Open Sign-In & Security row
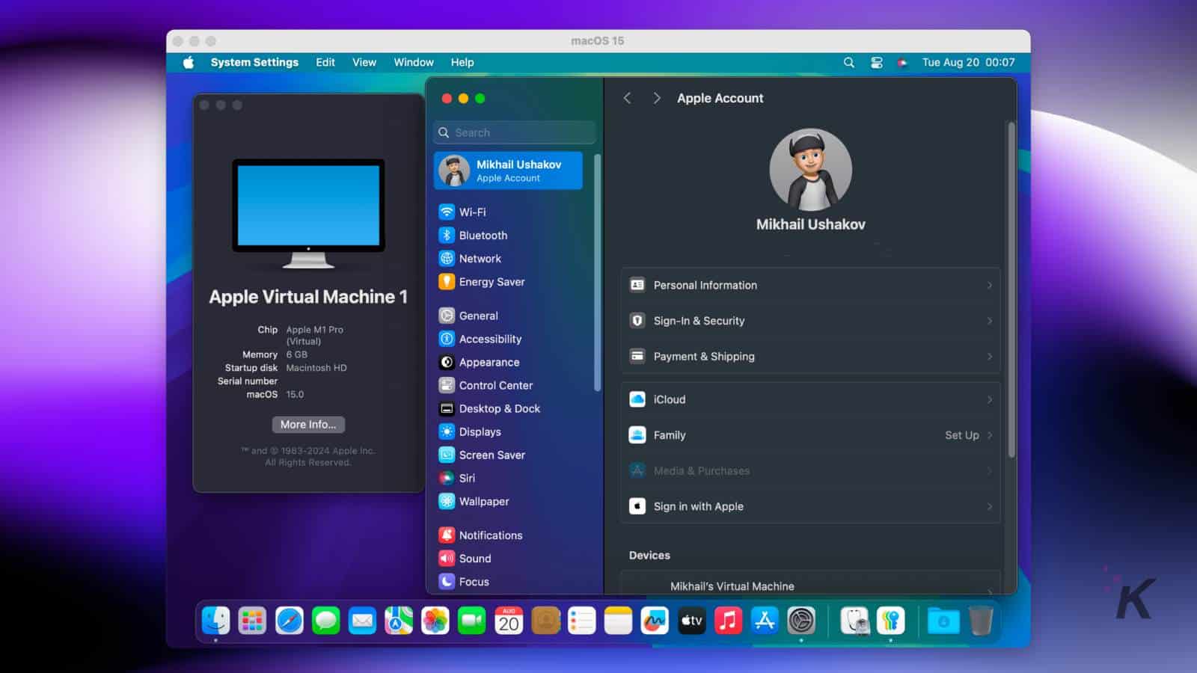 pyautogui.click(x=810, y=321)
